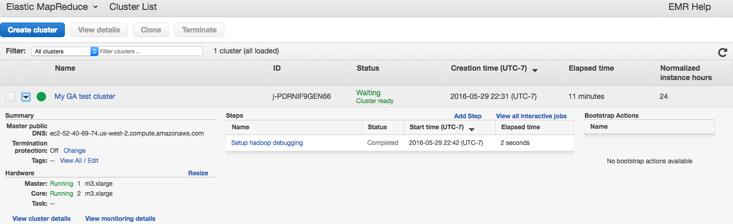Screen dimensions: 733x224
Task: Click the refresh cluster list icon
Action: point(723,52)
